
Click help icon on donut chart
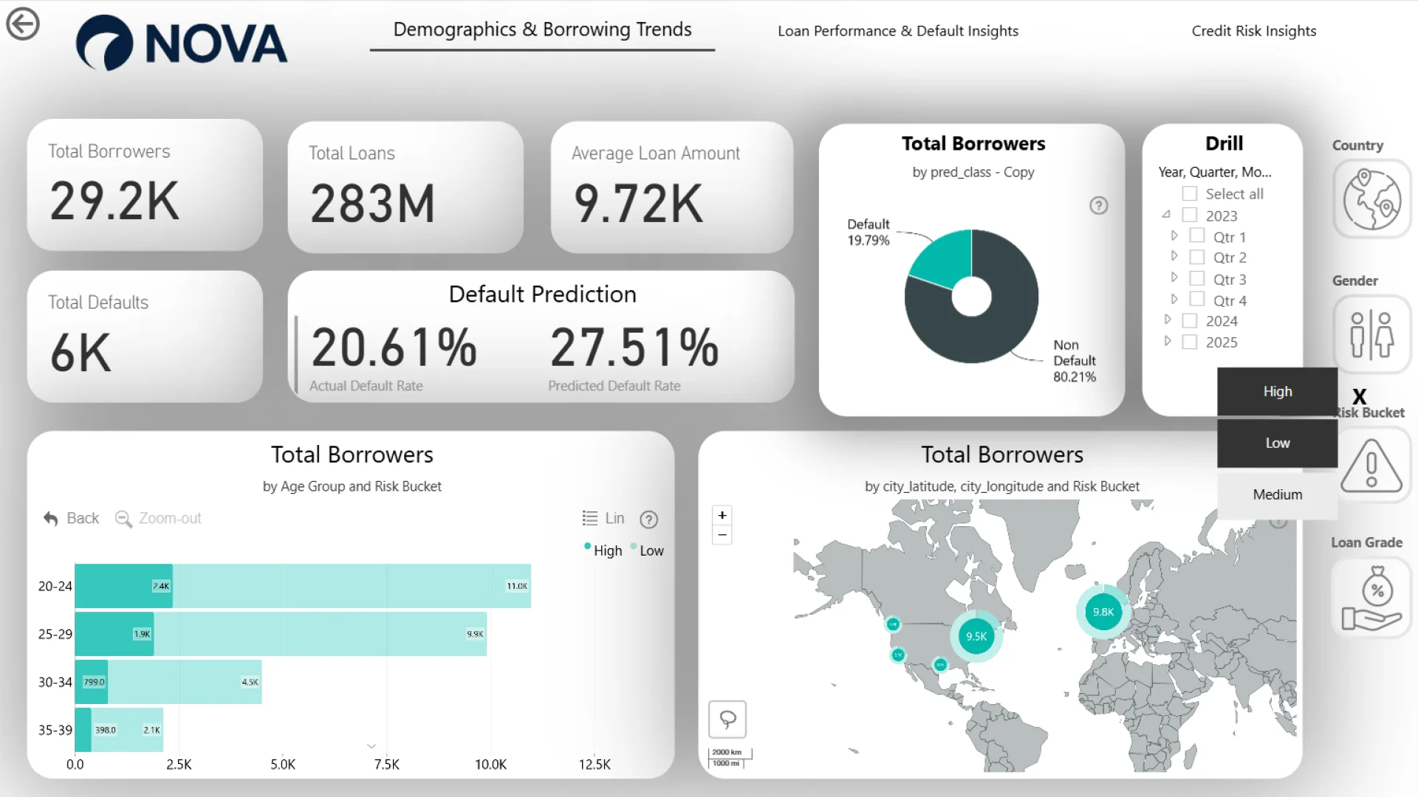[x=1098, y=206]
